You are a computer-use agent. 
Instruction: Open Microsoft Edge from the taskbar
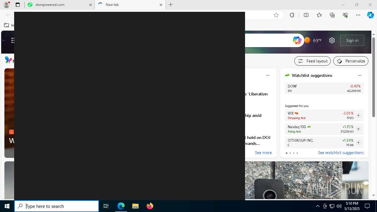pos(121,206)
